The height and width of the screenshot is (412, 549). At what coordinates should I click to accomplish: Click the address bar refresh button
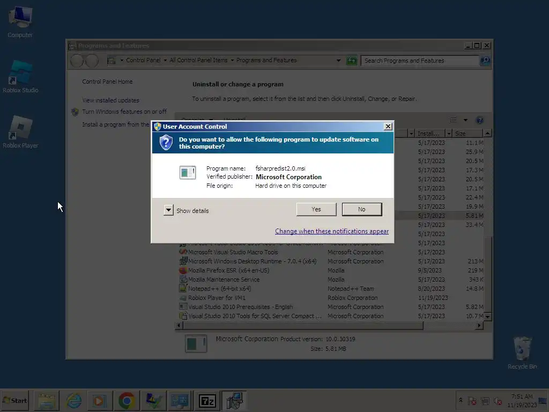(352, 61)
